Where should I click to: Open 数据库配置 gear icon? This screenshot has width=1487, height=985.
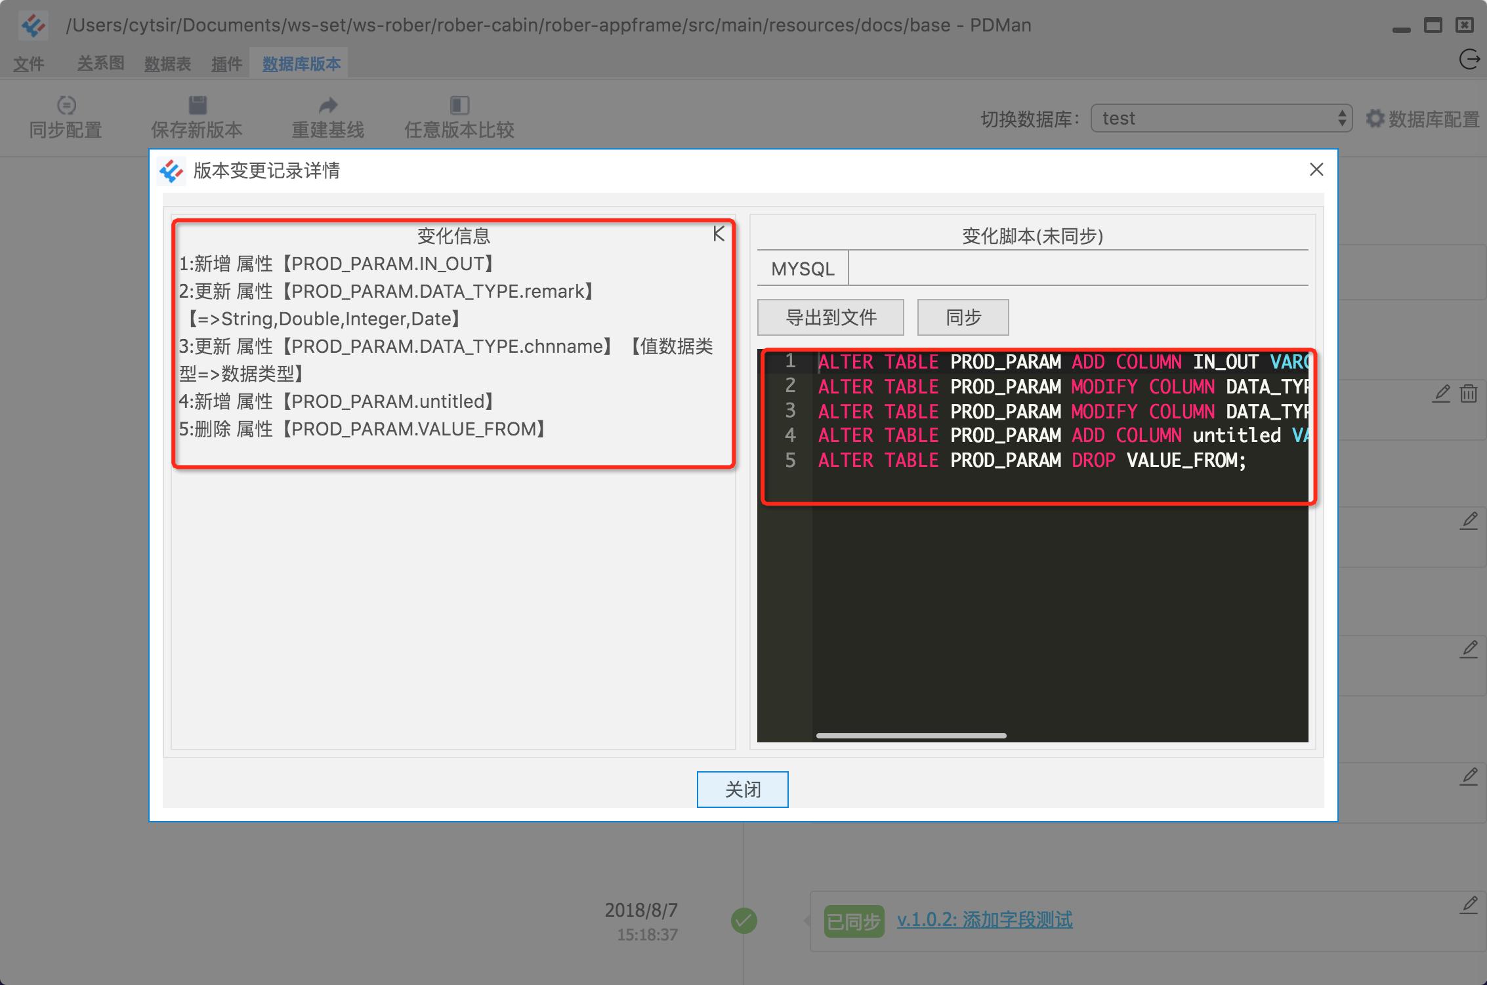point(1375,119)
